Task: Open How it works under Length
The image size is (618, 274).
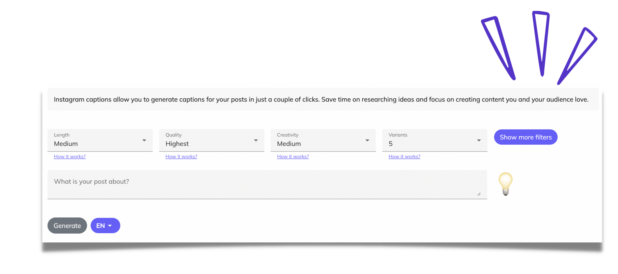Action: (x=70, y=157)
